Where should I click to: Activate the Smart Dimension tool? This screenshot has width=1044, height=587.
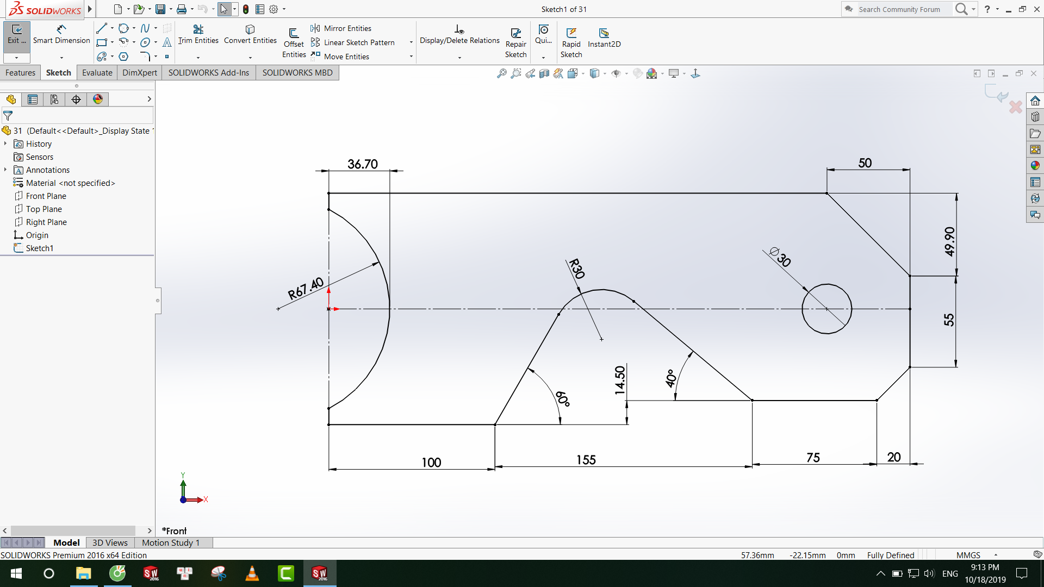pos(61,34)
